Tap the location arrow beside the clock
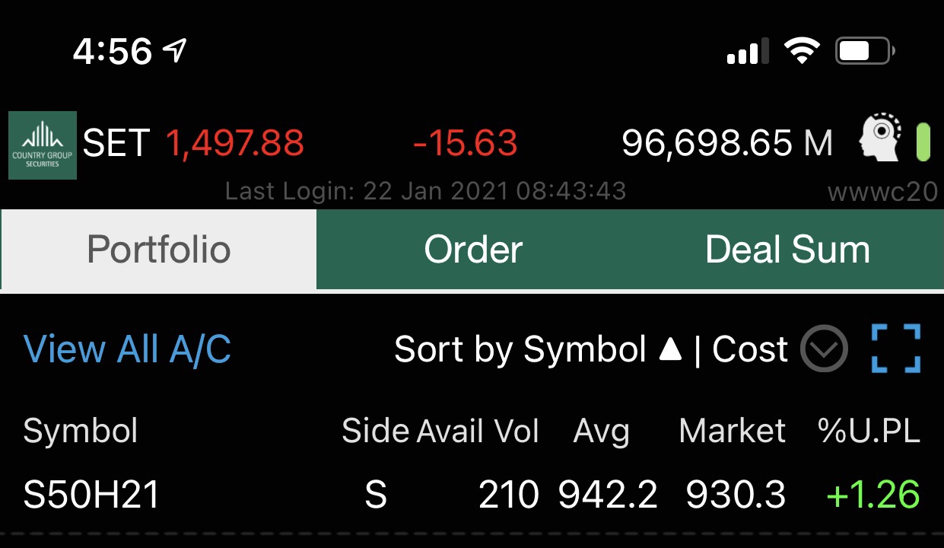Image resolution: width=944 pixels, height=548 pixels. [175, 51]
